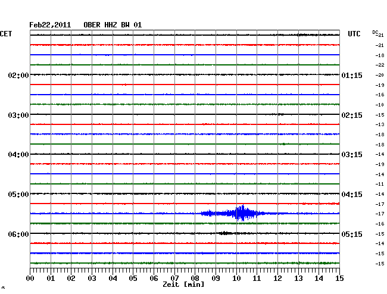Viewport: 387px width, 294px height.
Task: Click the "03" minute axis label
Action: pyautogui.click(x=92, y=279)
